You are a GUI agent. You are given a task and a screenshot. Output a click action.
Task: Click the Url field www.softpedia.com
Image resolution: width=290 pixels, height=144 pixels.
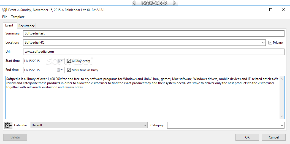(154, 52)
